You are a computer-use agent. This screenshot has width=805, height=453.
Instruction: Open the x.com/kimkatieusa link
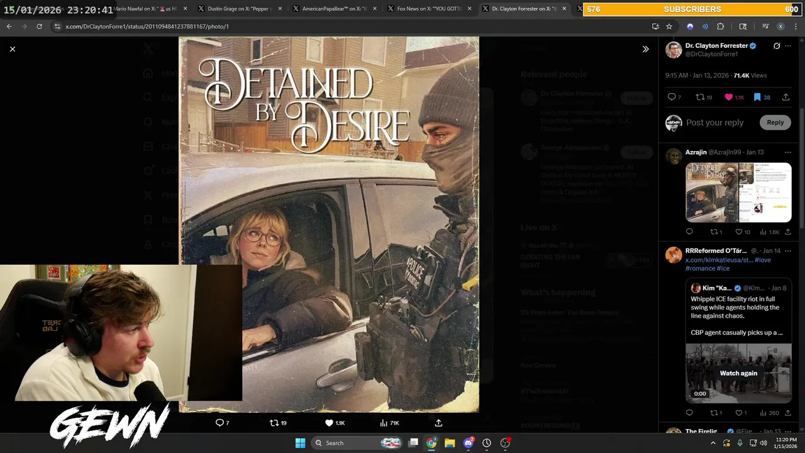(719, 260)
